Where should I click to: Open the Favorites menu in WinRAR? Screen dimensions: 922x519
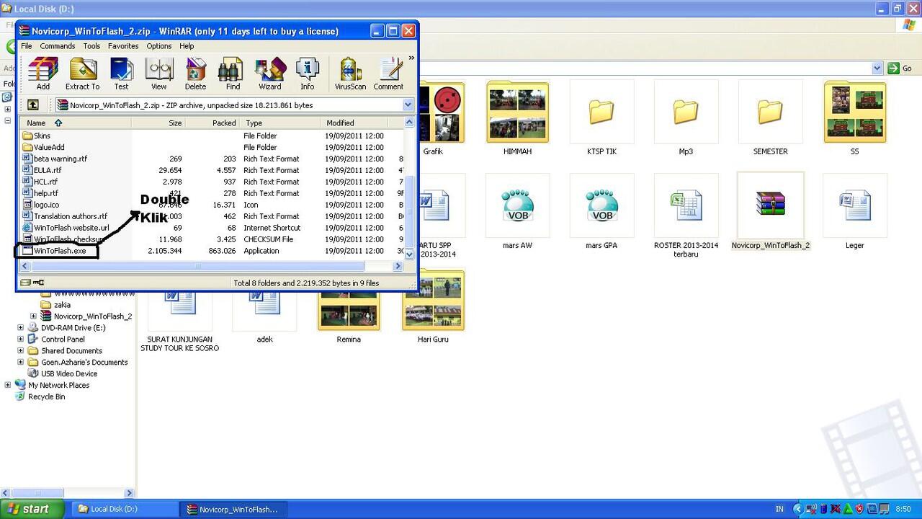(123, 46)
